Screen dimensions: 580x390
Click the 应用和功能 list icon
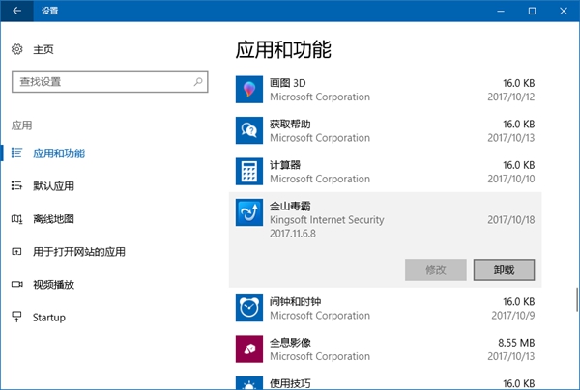(x=16, y=153)
